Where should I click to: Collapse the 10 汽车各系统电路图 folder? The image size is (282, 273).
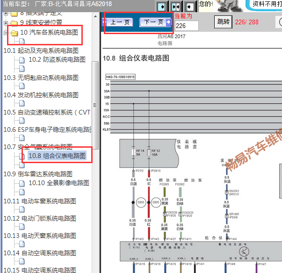pyautogui.click(x=6, y=33)
